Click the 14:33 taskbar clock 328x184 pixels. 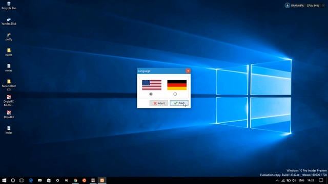click(x=311, y=180)
